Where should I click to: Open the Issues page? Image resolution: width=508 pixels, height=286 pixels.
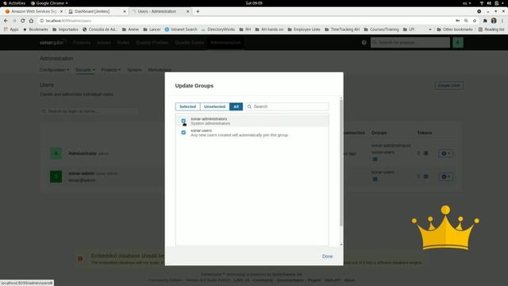tap(104, 42)
